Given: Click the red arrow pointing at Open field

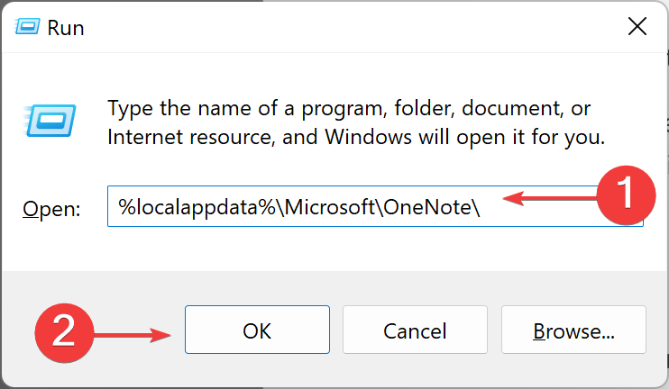Looking at the screenshot, I should pyautogui.click(x=550, y=198).
